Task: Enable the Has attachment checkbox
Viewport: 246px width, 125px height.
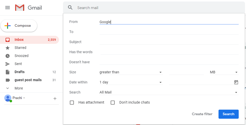Action: (72, 103)
